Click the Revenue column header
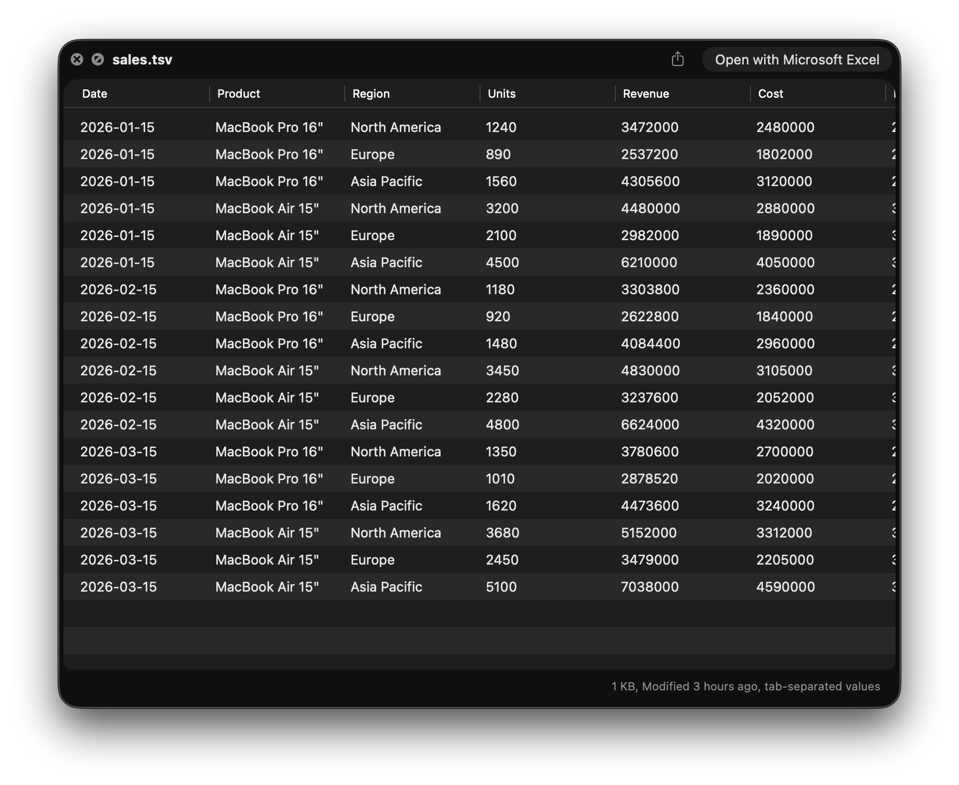Viewport: 959px width, 785px height. pos(646,94)
